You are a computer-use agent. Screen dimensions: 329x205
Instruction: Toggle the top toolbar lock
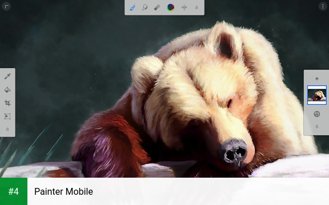pyautogui.click(x=196, y=7)
